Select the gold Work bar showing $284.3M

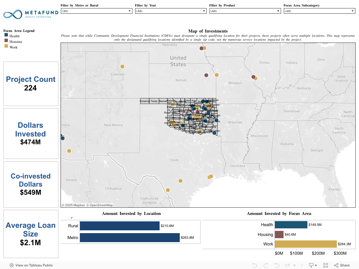305,244
